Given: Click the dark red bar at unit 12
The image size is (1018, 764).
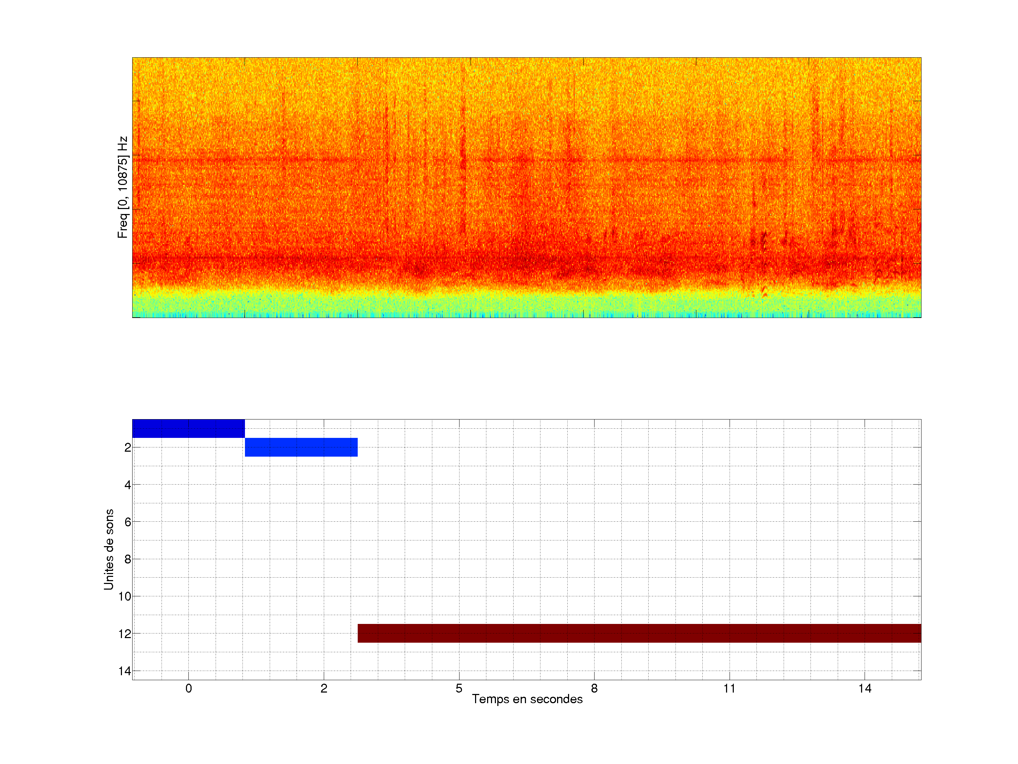Looking at the screenshot, I should (639, 633).
